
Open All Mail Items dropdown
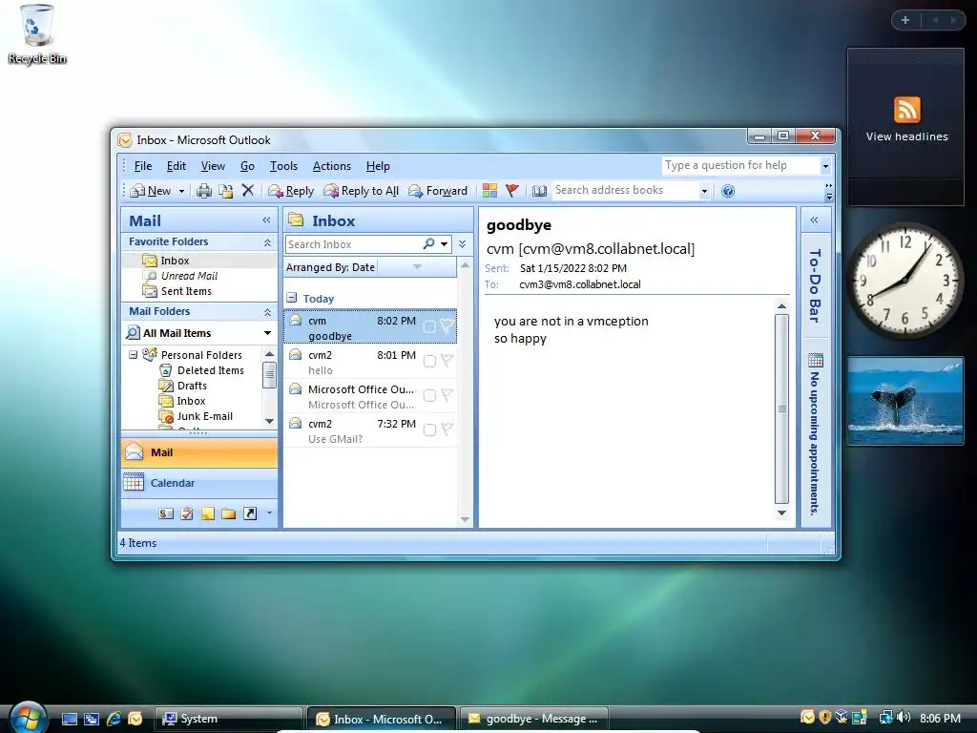tap(267, 333)
